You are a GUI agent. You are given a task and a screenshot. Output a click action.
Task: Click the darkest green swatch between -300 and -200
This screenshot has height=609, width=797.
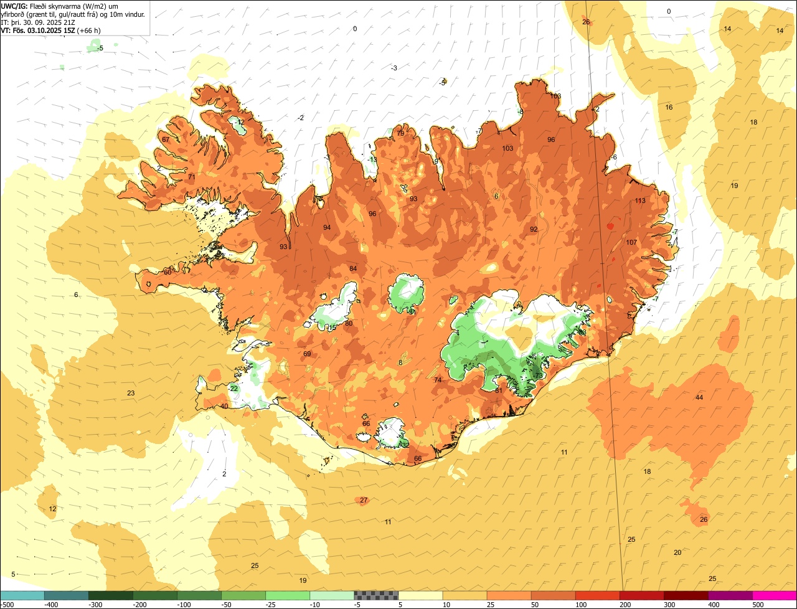[111, 595]
